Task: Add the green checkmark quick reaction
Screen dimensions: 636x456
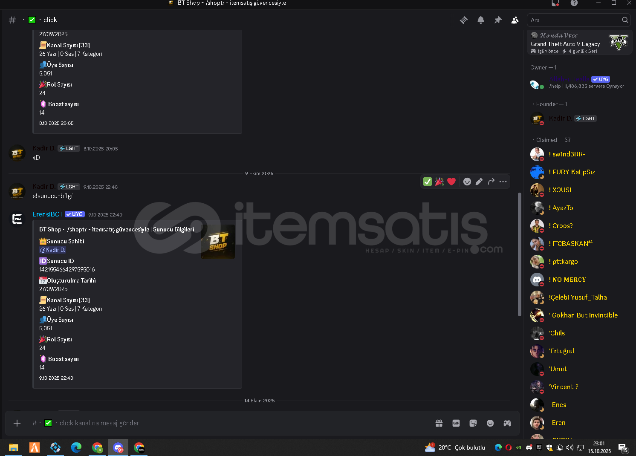Action: [428, 182]
